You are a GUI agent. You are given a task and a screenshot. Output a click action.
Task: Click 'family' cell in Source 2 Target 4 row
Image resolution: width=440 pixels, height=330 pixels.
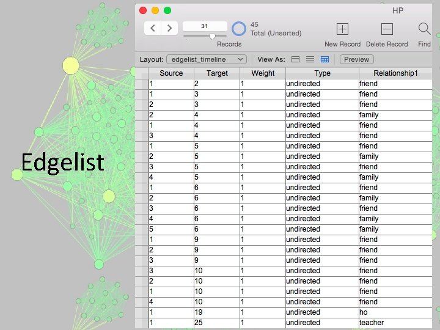[395, 115]
